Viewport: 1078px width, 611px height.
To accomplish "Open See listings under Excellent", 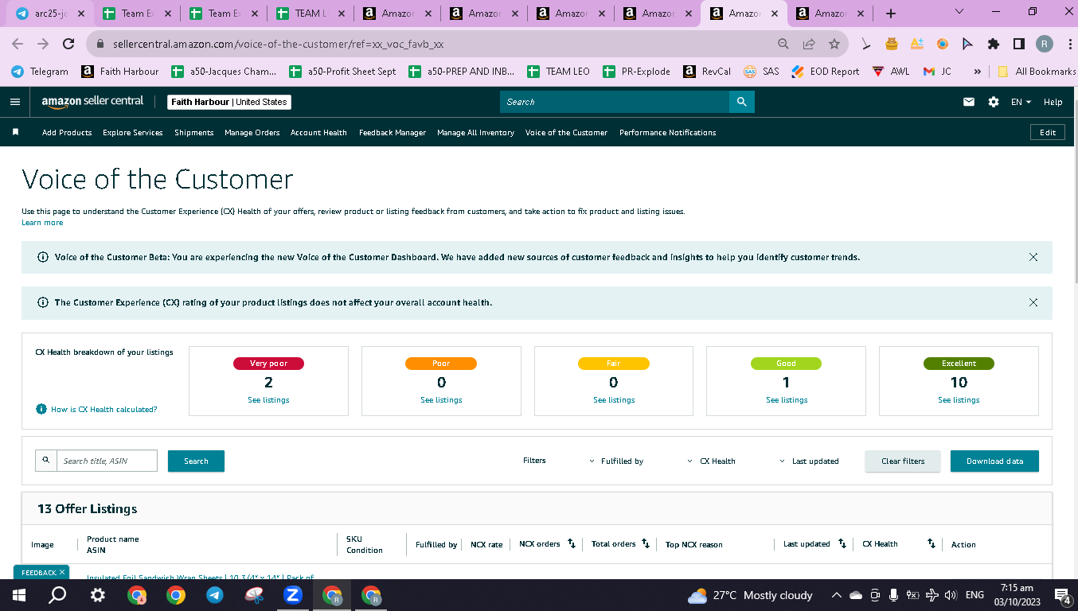I will 959,400.
